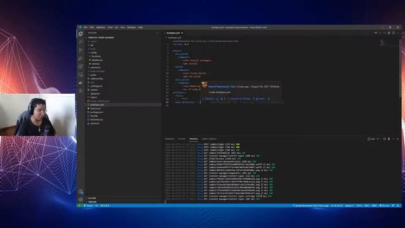
Task: Click the webcam overlay thumbnail
Action: click(37, 115)
